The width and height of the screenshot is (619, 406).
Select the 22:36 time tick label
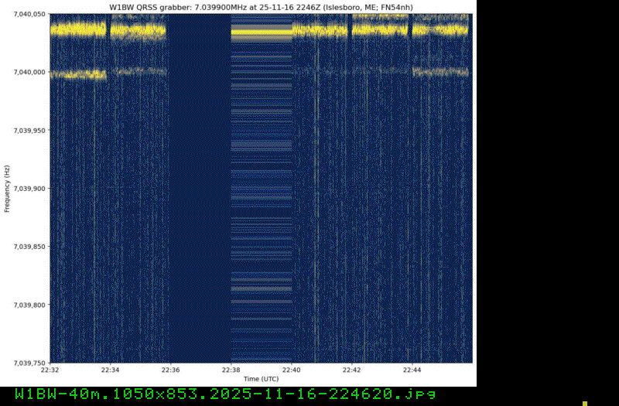170,370
